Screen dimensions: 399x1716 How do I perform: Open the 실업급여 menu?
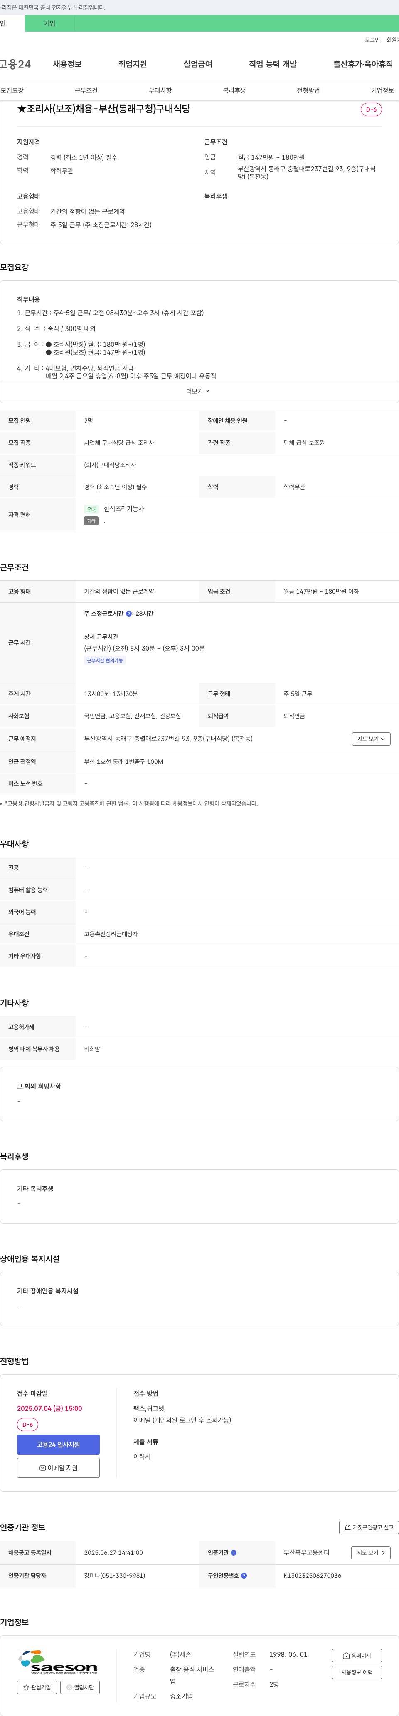click(197, 64)
